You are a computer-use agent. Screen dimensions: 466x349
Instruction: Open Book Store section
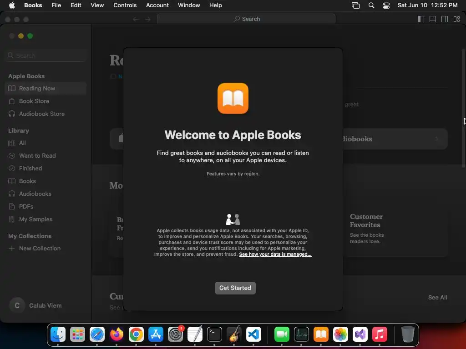pyautogui.click(x=46, y=101)
